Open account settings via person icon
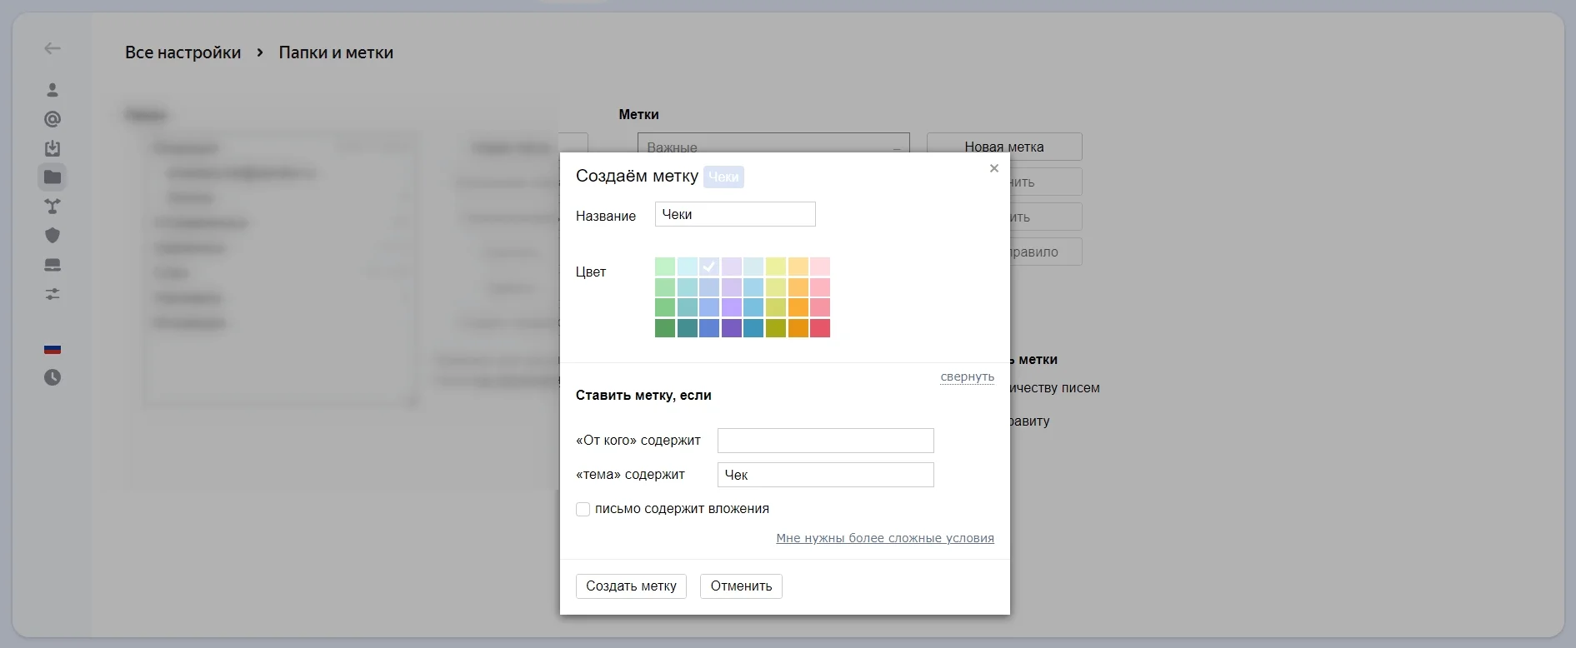 coord(53,90)
